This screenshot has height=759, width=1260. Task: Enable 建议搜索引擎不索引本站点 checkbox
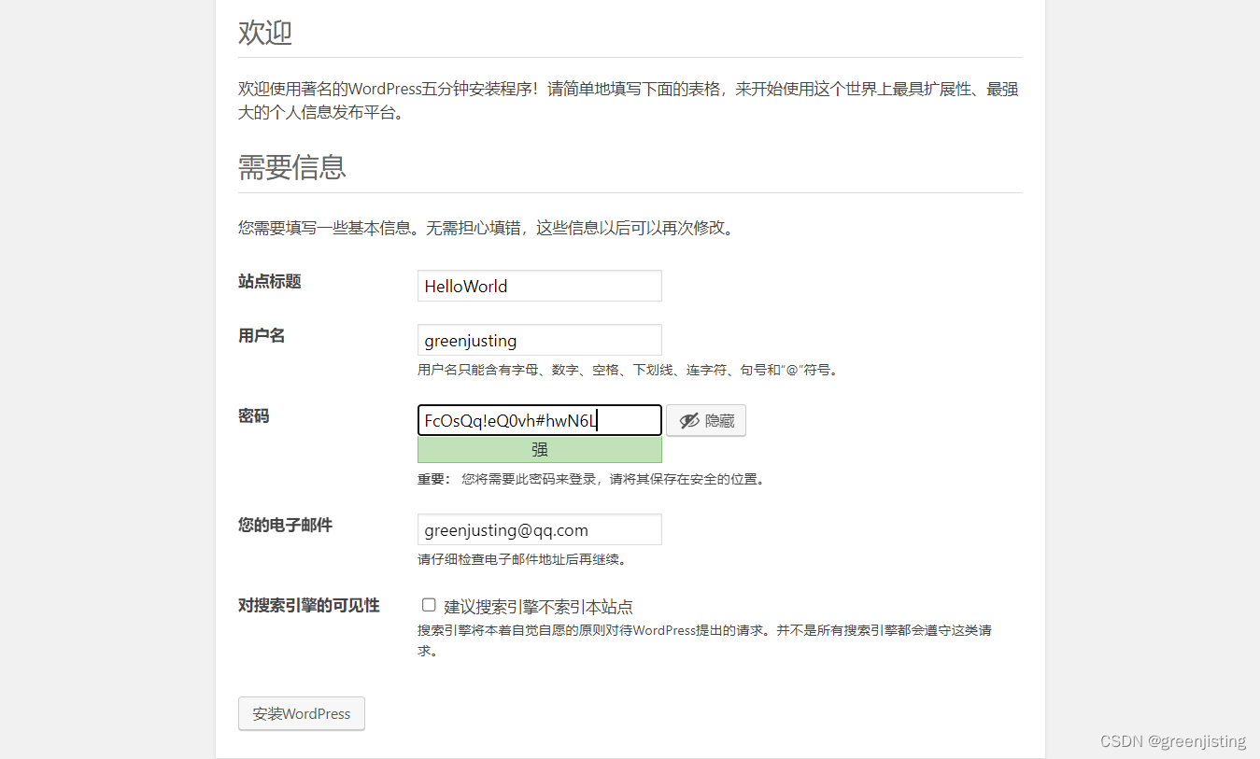tap(429, 605)
